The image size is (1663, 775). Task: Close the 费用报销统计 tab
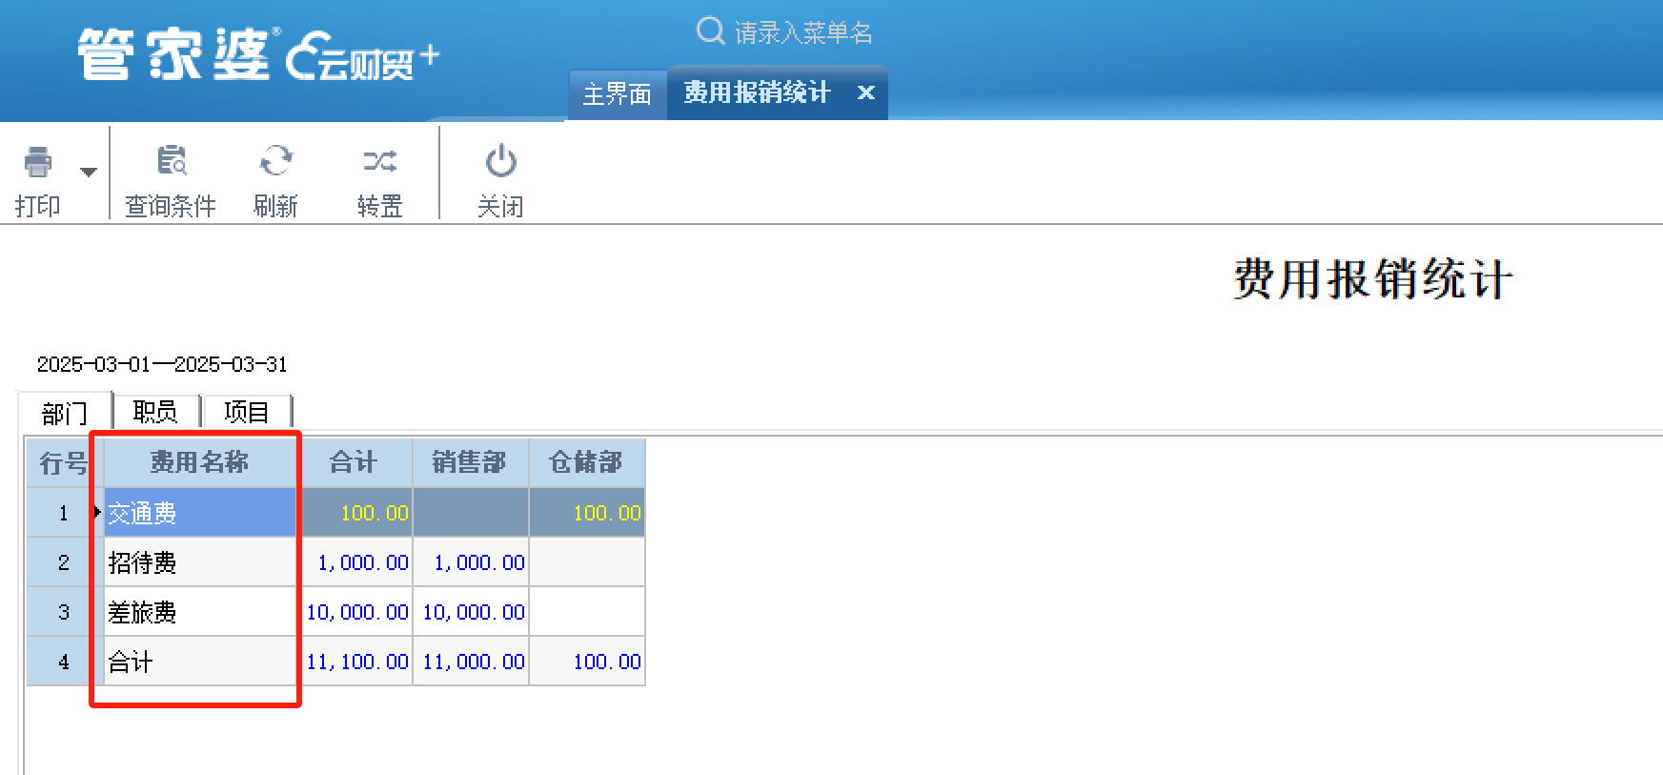pyautogui.click(x=865, y=92)
